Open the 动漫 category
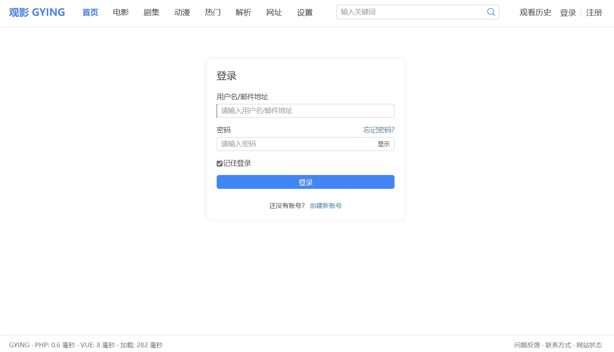The image size is (614, 352). pyautogui.click(x=182, y=12)
